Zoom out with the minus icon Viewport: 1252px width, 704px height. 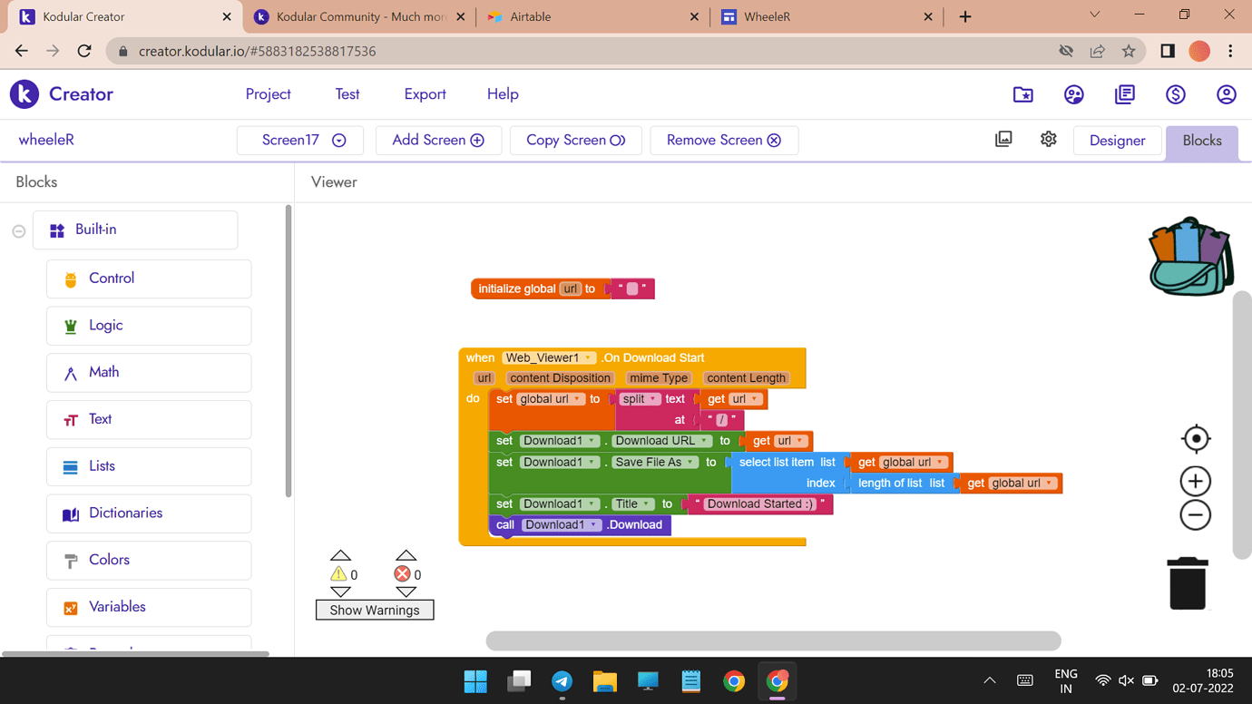point(1196,515)
